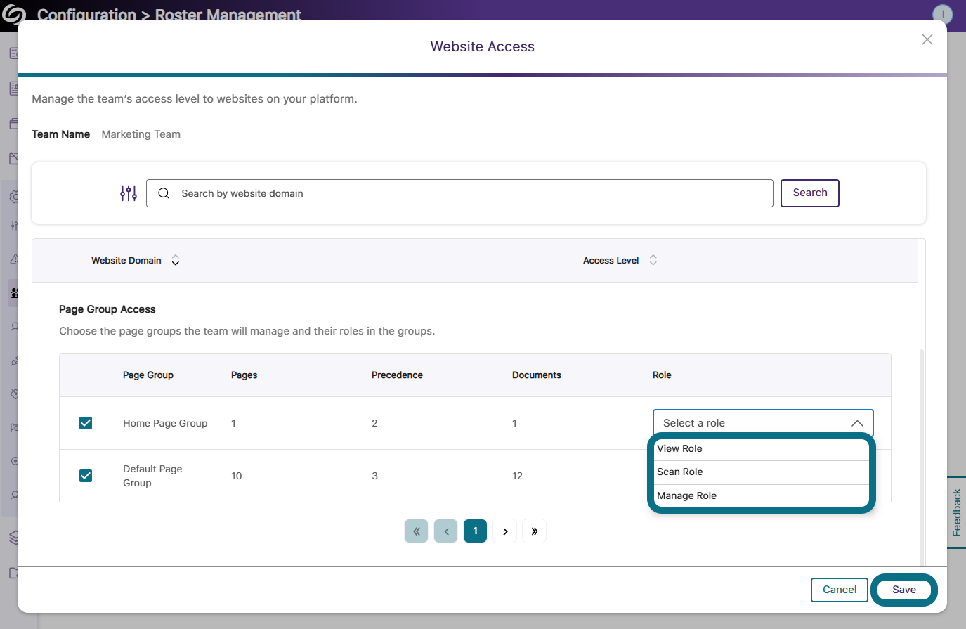The height and width of the screenshot is (629, 966).
Task: Click the Documents column header
Action: 537,375
